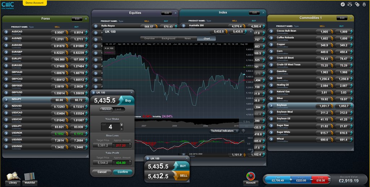Image resolution: width=370 pixels, height=187 pixels.
Task: Expand Cocoa Bulk Bean row arrow
Action: coord(271,32)
